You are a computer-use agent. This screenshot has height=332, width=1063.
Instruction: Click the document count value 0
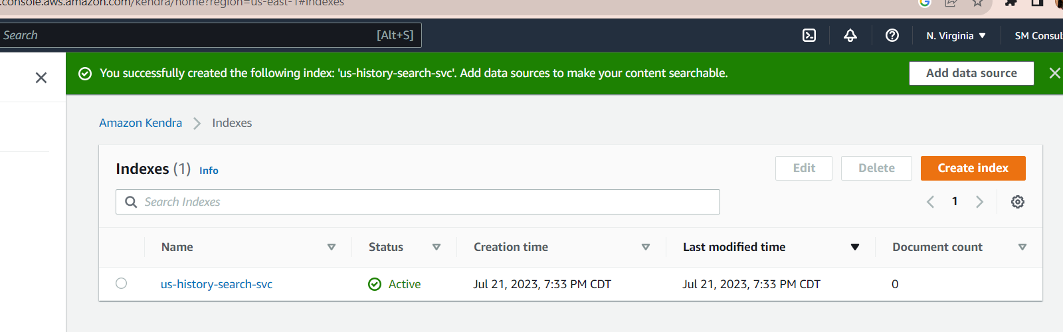895,284
